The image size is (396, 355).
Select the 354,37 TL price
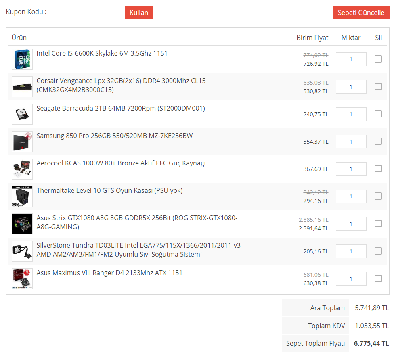tap(316, 142)
